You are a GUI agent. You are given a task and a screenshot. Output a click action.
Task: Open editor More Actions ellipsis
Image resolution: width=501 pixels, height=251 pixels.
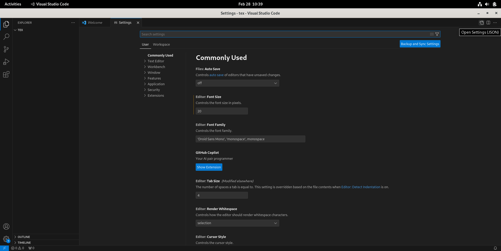(495, 23)
